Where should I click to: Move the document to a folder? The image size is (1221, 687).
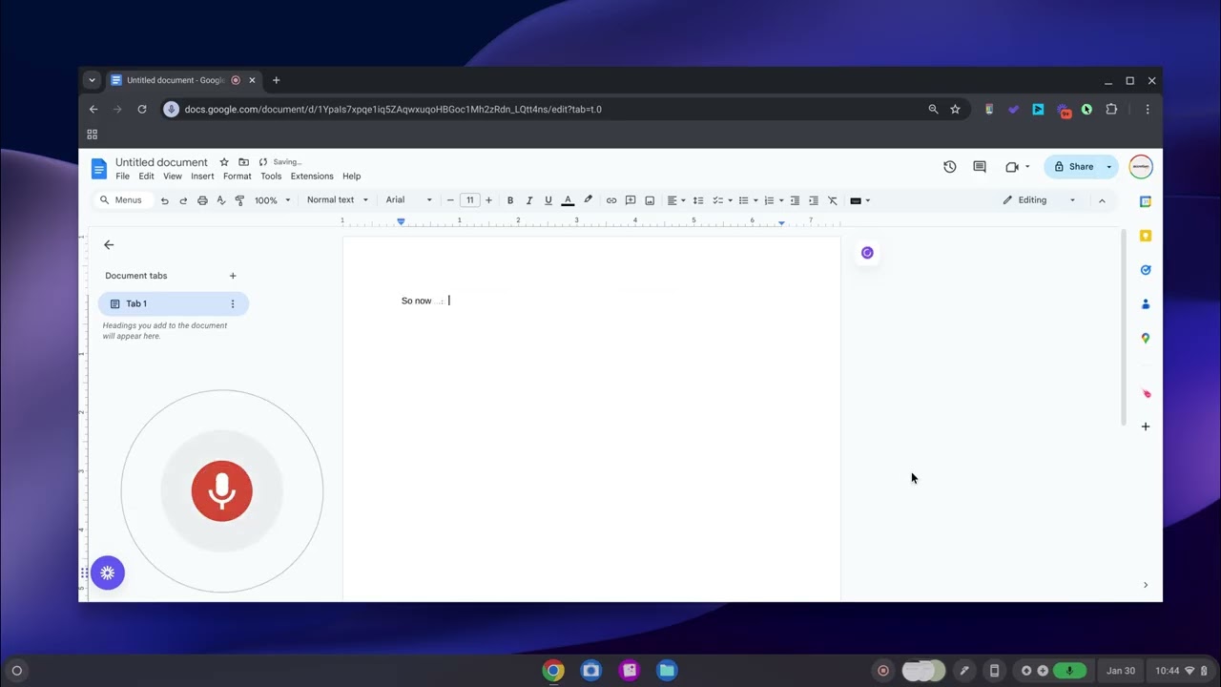(243, 162)
